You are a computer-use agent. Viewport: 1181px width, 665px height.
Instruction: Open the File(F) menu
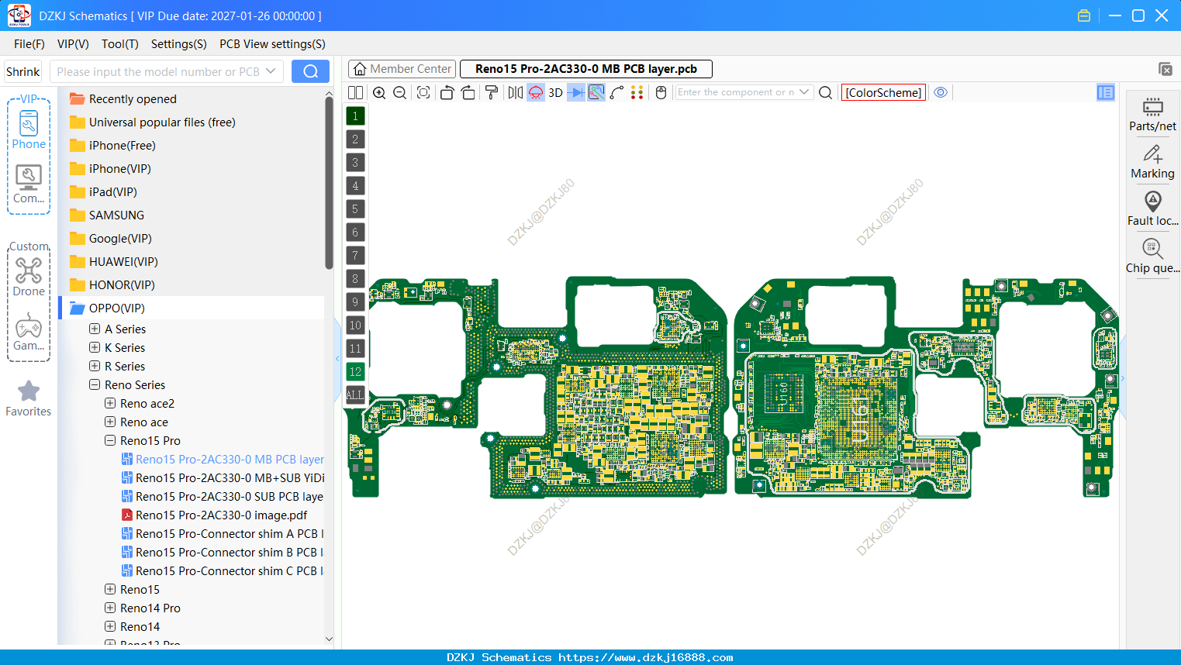(29, 44)
